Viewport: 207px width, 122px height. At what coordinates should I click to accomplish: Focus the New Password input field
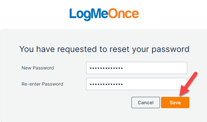(137, 68)
